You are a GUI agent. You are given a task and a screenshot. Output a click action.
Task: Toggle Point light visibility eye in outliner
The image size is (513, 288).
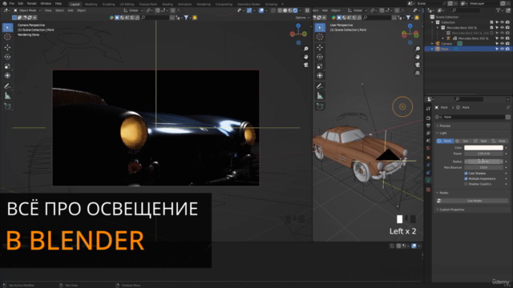(x=503, y=49)
